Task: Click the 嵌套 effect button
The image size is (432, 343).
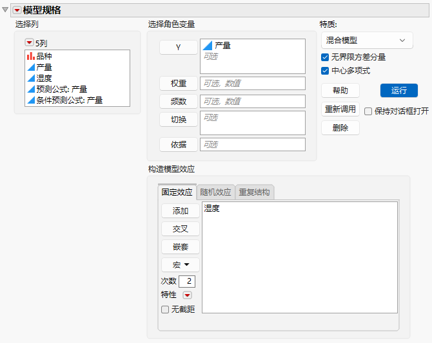Action: pos(181,247)
